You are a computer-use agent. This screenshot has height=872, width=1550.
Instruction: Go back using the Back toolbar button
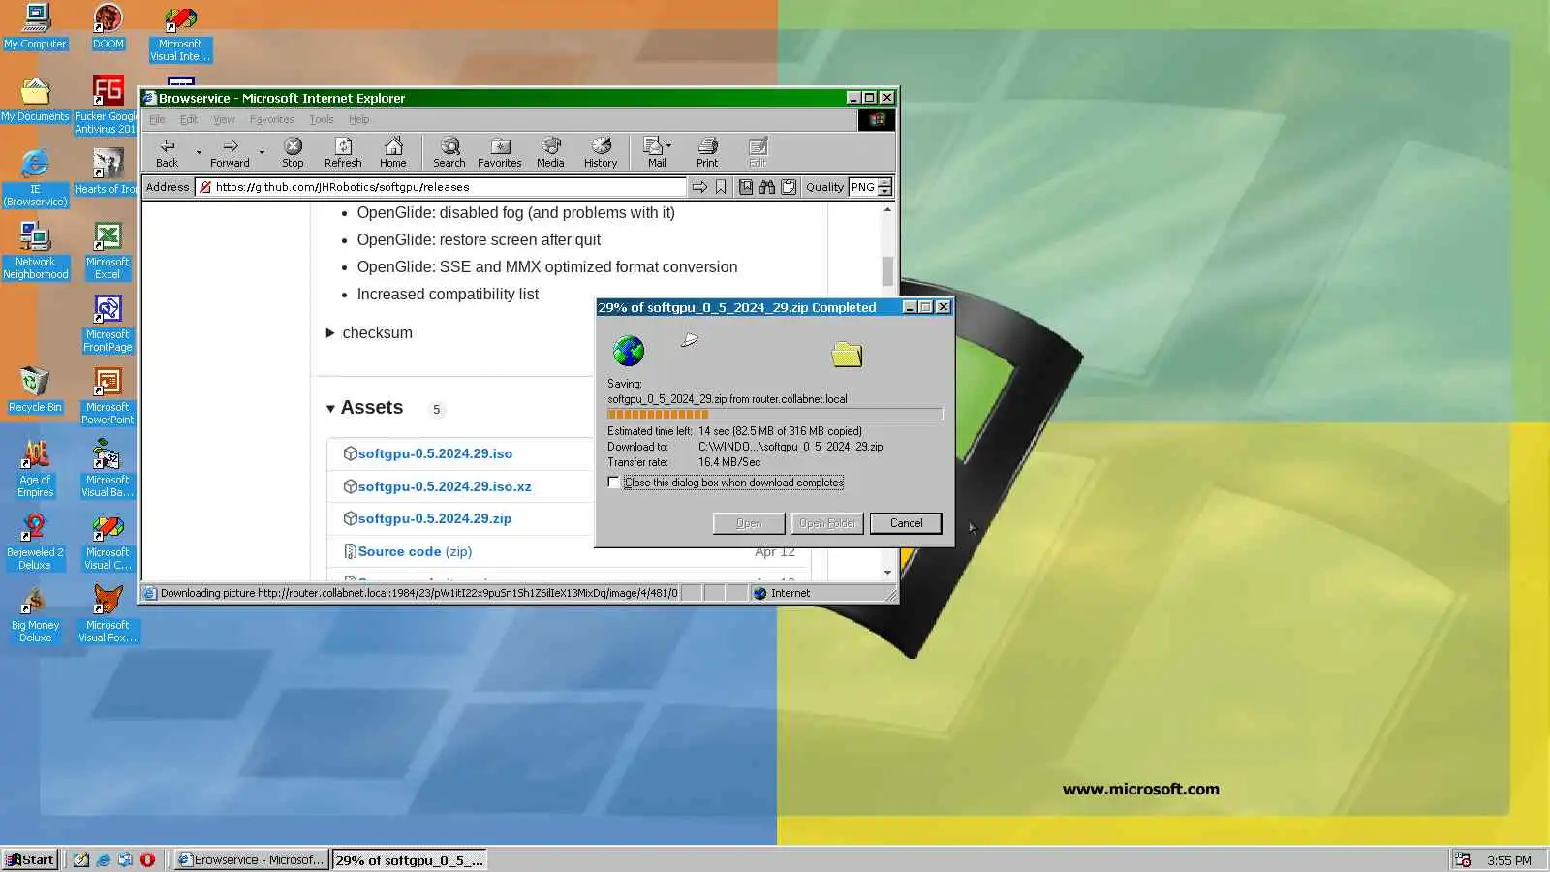[168, 152]
